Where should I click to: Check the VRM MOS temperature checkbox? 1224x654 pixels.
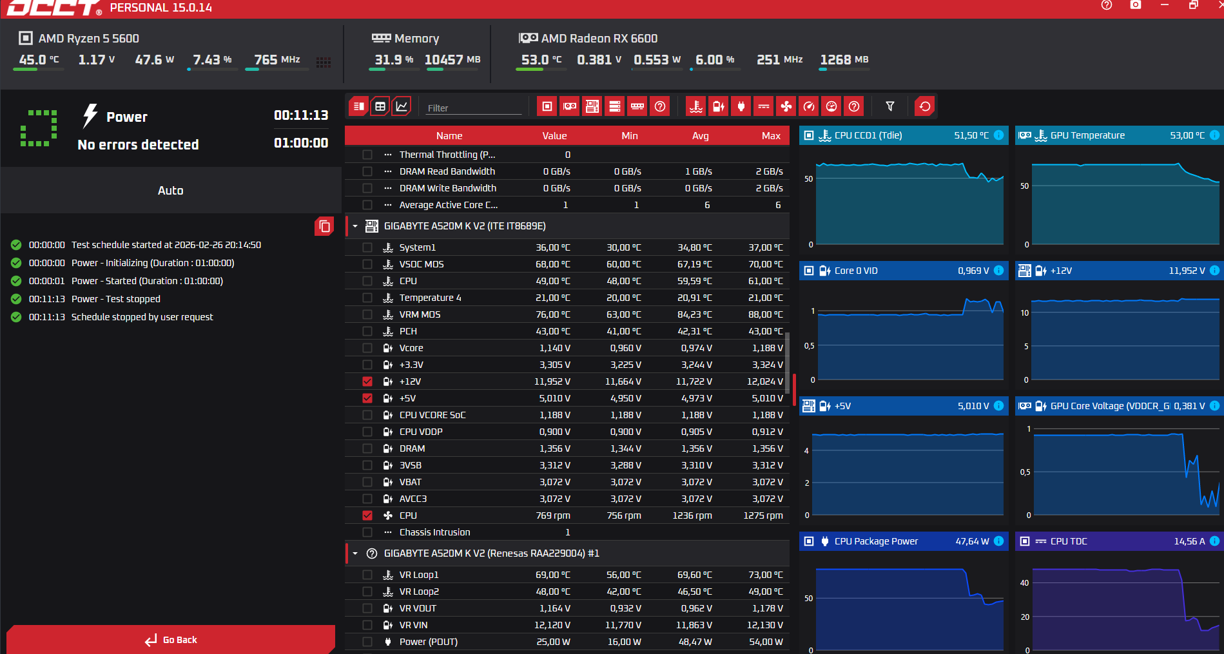point(367,314)
